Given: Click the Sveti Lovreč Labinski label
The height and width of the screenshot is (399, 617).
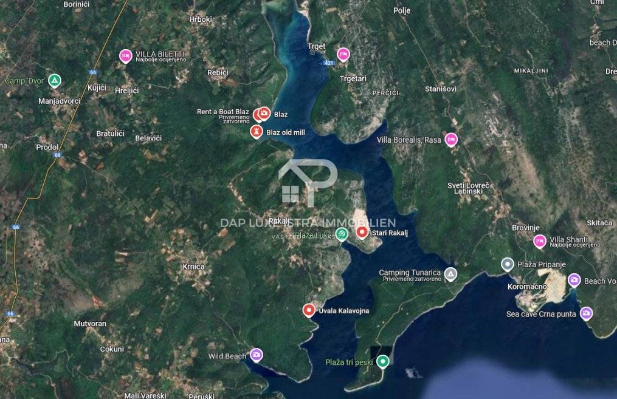Looking at the screenshot, I should coord(468,188).
